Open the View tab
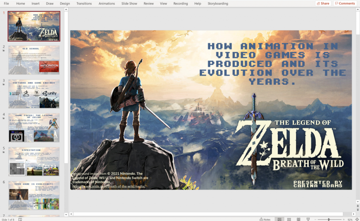Viewport: 360px width, 221px height. coord(163,4)
